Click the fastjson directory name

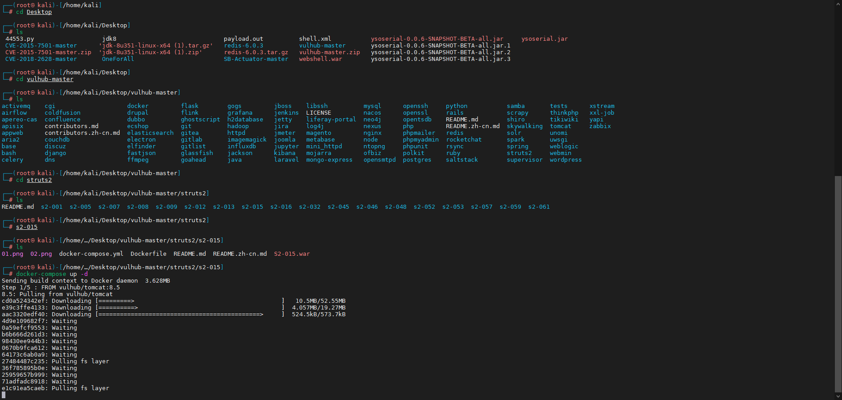[x=142, y=153]
